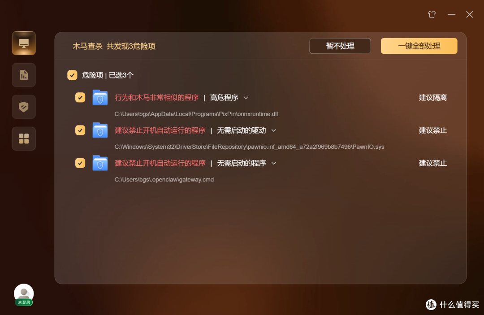Open the skin theme shirt icon
Viewport: 484px width, 315px height.
pyautogui.click(x=432, y=14)
